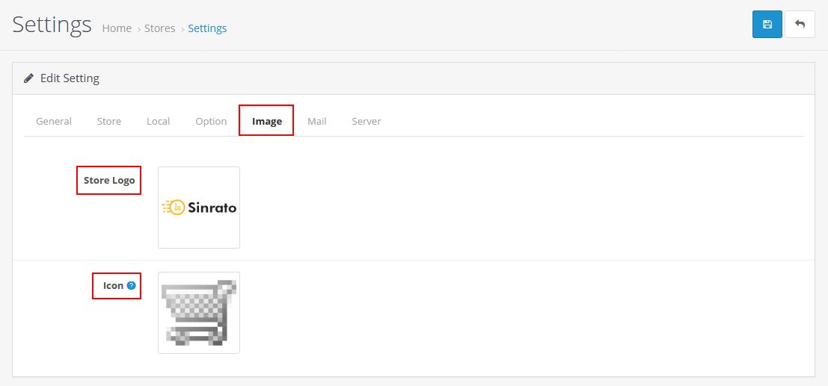Switch to the Server tab
Screen dimensions: 828x386
[367, 121]
